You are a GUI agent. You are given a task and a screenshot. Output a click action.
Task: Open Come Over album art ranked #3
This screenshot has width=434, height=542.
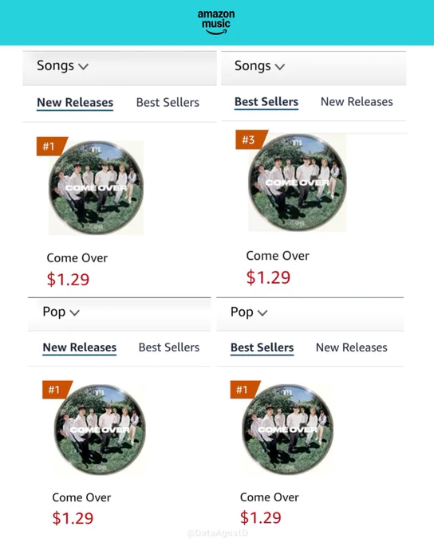pos(298,183)
